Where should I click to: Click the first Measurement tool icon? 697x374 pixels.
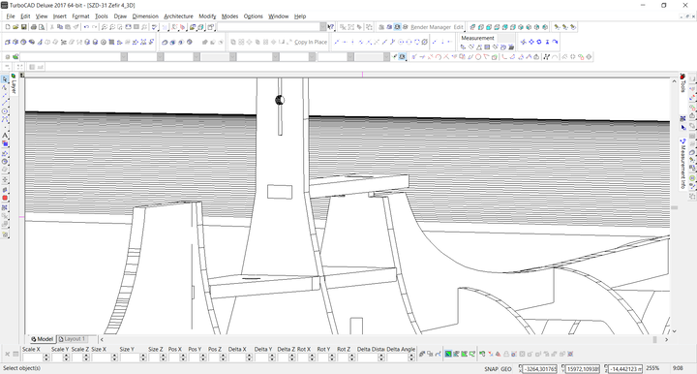[x=463, y=47]
